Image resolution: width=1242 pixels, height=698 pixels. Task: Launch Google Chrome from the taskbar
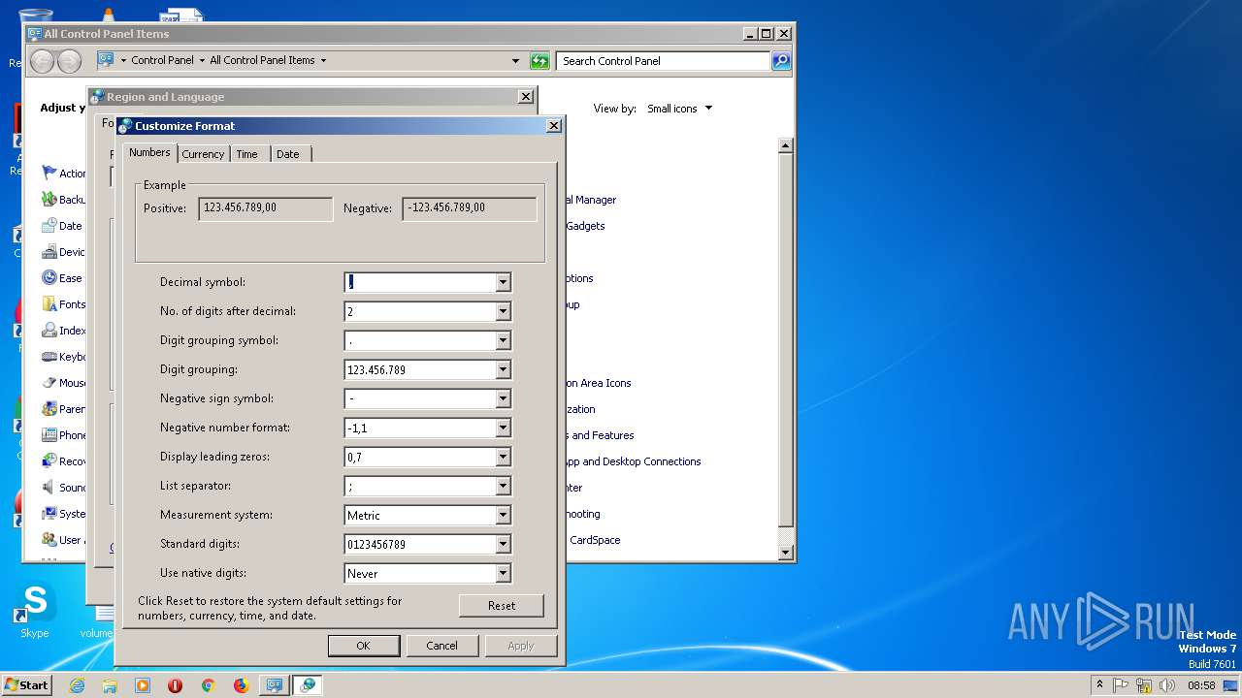208,685
